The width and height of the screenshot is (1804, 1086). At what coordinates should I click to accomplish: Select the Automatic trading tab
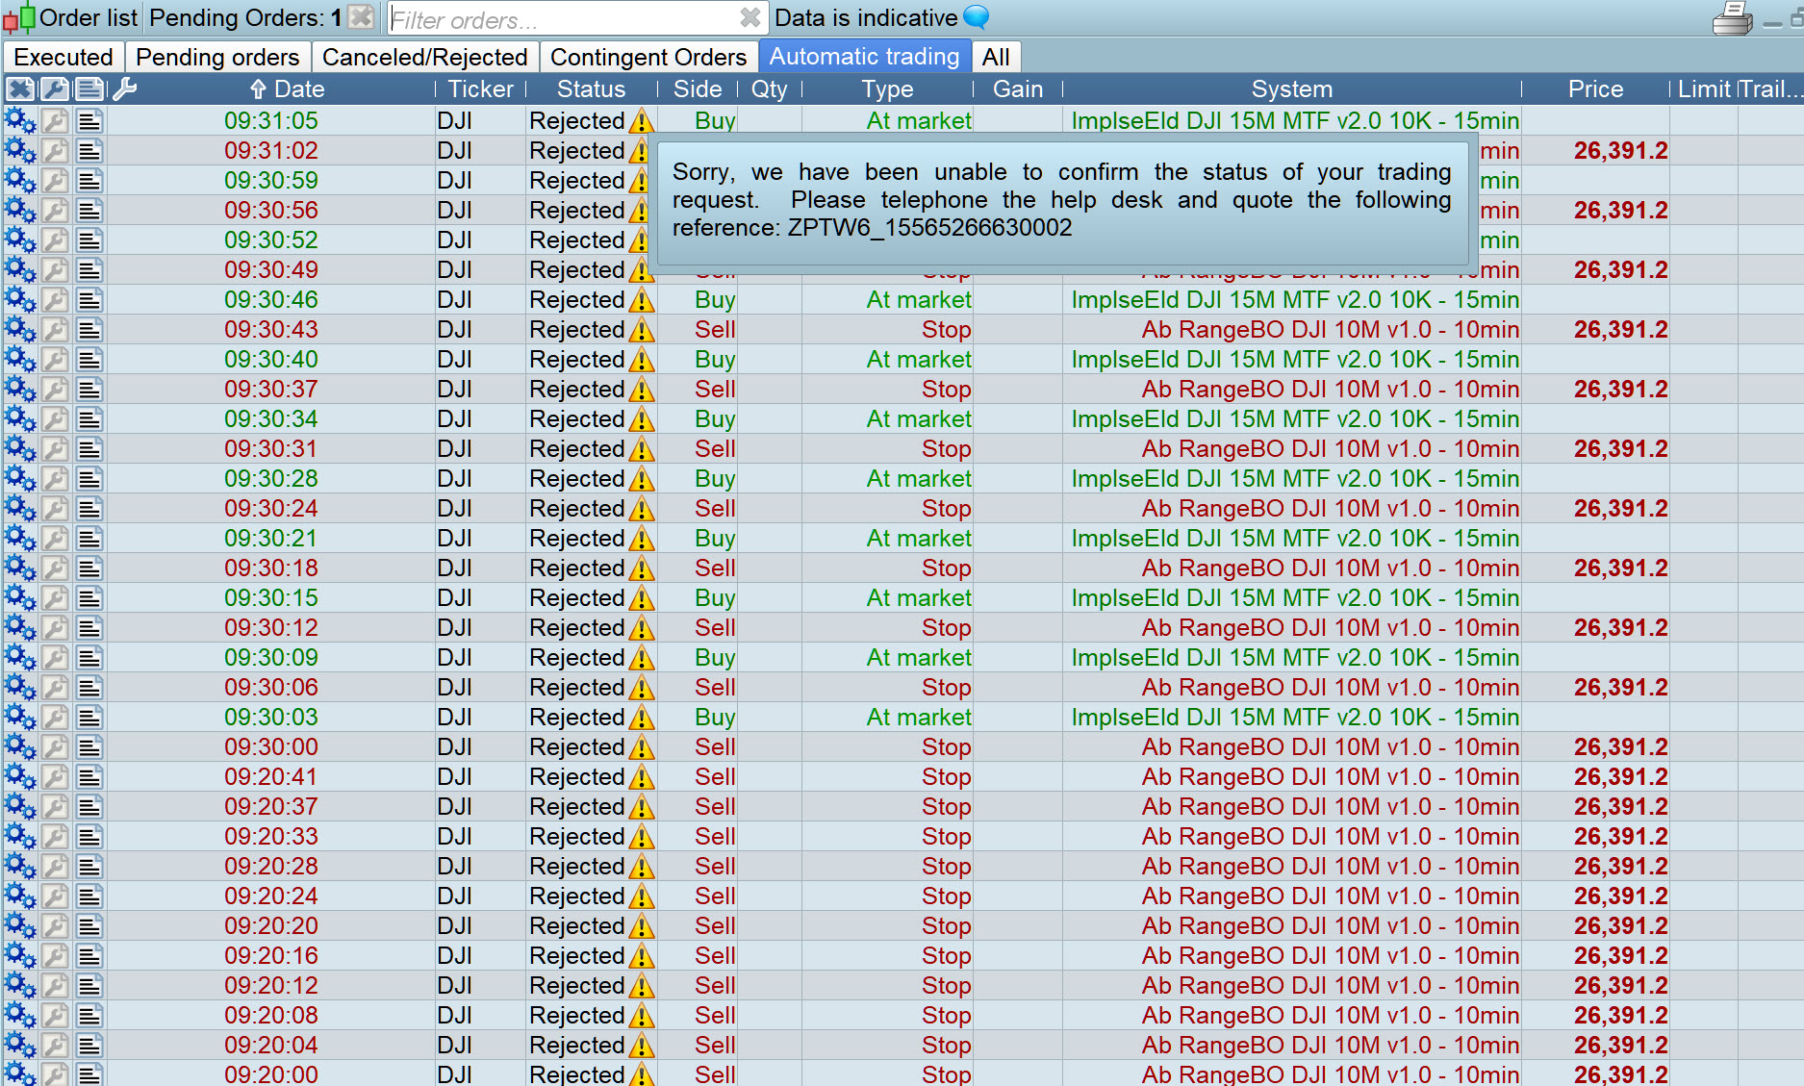click(x=864, y=57)
